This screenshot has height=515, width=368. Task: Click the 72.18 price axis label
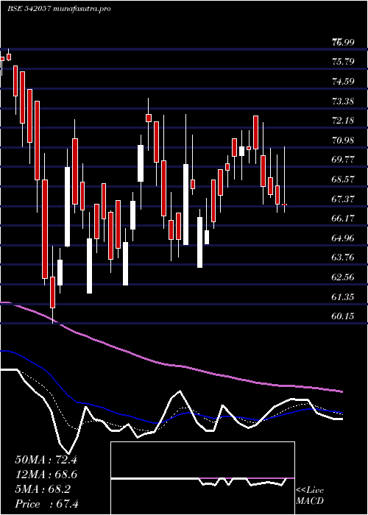(343, 120)
